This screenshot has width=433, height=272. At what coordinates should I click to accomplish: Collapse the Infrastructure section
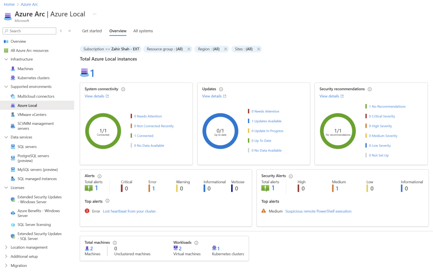click(x=6, y=59)
